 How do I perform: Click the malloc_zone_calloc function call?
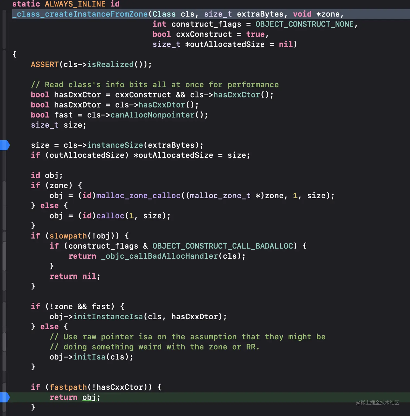(x=138, y=196)
